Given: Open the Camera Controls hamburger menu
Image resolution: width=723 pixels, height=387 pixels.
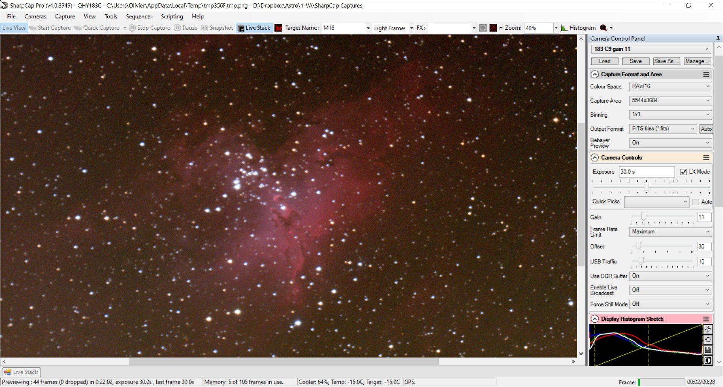Looking at the screenshot, I should click(x=706, y=158).
